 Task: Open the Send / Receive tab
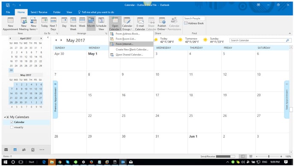(x=39, y=12)
